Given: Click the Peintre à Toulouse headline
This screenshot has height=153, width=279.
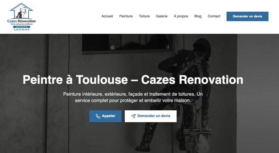Looking at the screenshot, I should point(133,80).
